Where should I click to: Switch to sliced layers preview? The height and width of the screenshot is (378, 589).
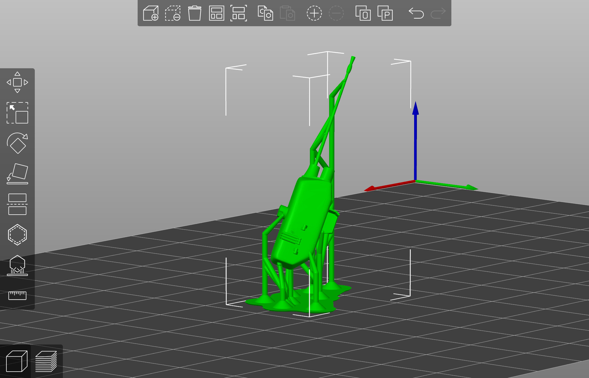tap(46, 361)
